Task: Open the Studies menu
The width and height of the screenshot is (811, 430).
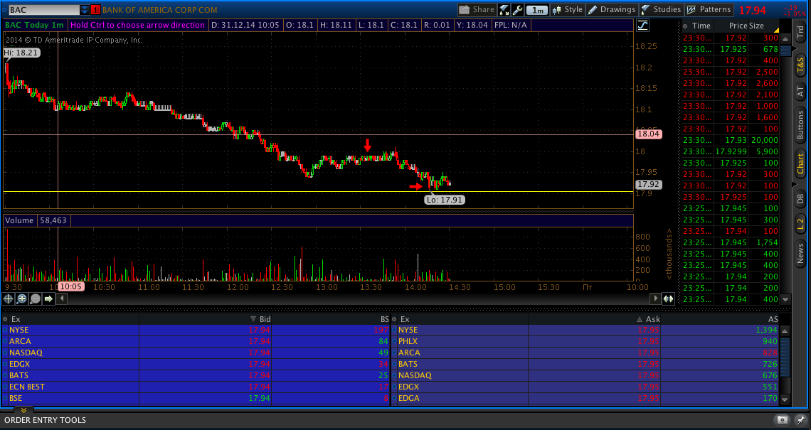Action: [x=661, y=10]
